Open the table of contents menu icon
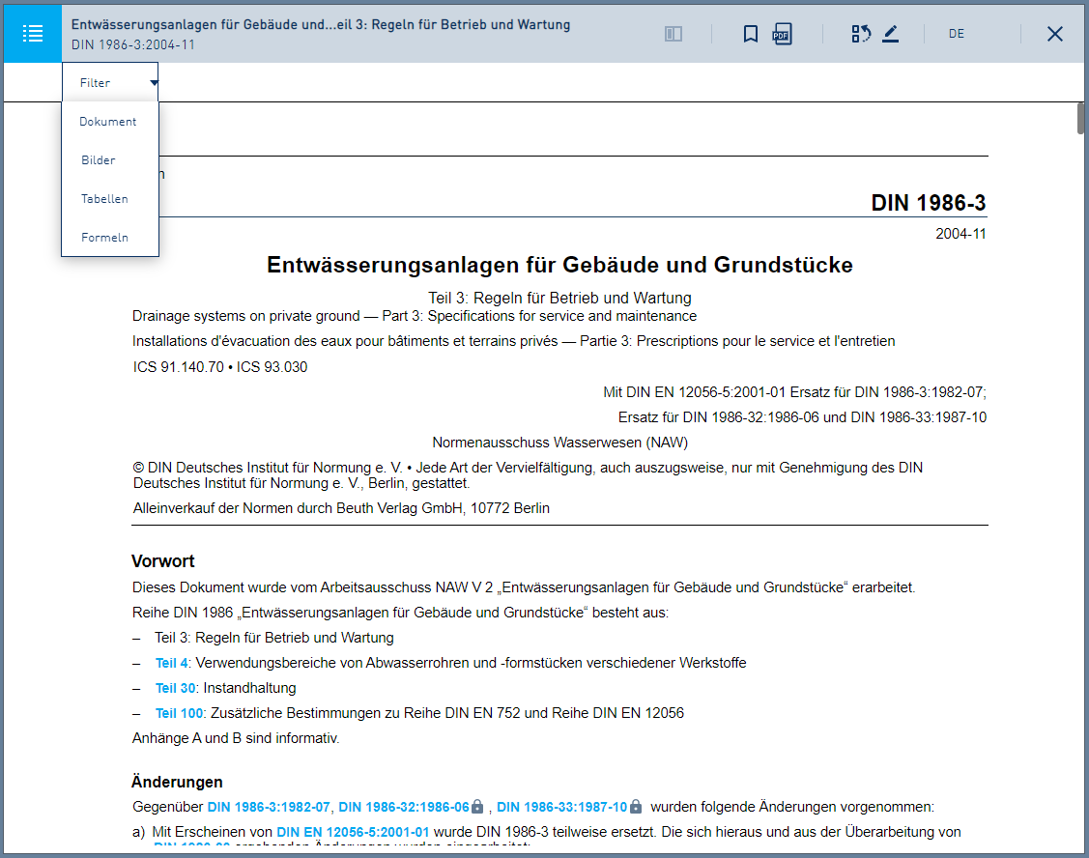 [x=33, y=34]
